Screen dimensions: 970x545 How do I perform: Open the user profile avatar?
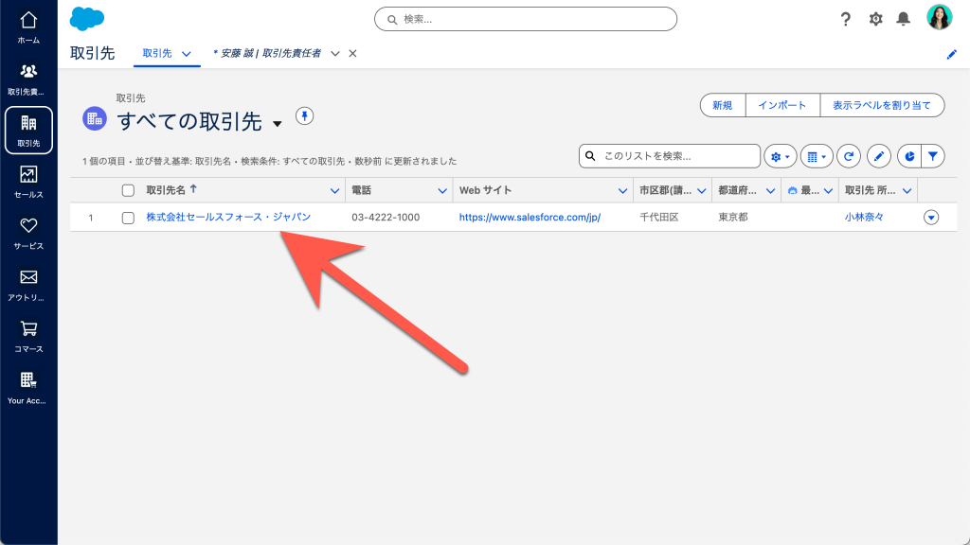point(939,17)
